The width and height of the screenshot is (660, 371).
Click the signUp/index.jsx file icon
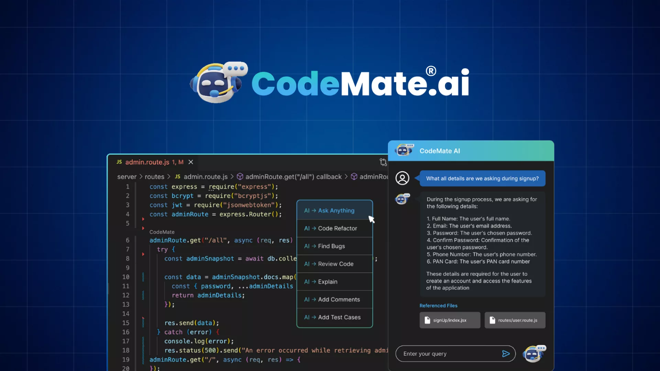pos(427,320)
